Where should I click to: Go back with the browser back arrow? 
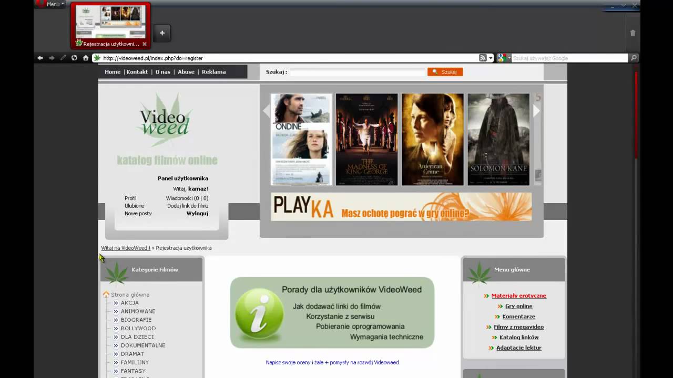(x=40, y=58)
